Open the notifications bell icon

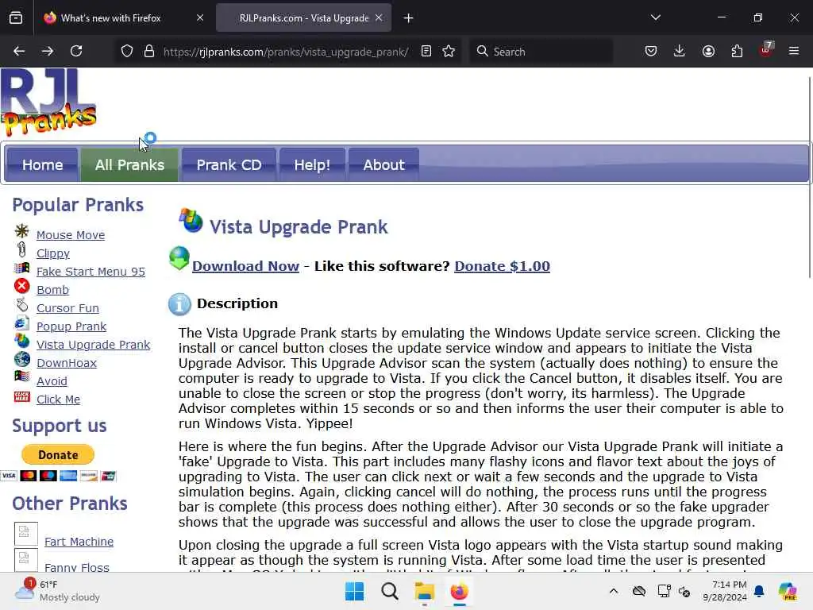759,591
